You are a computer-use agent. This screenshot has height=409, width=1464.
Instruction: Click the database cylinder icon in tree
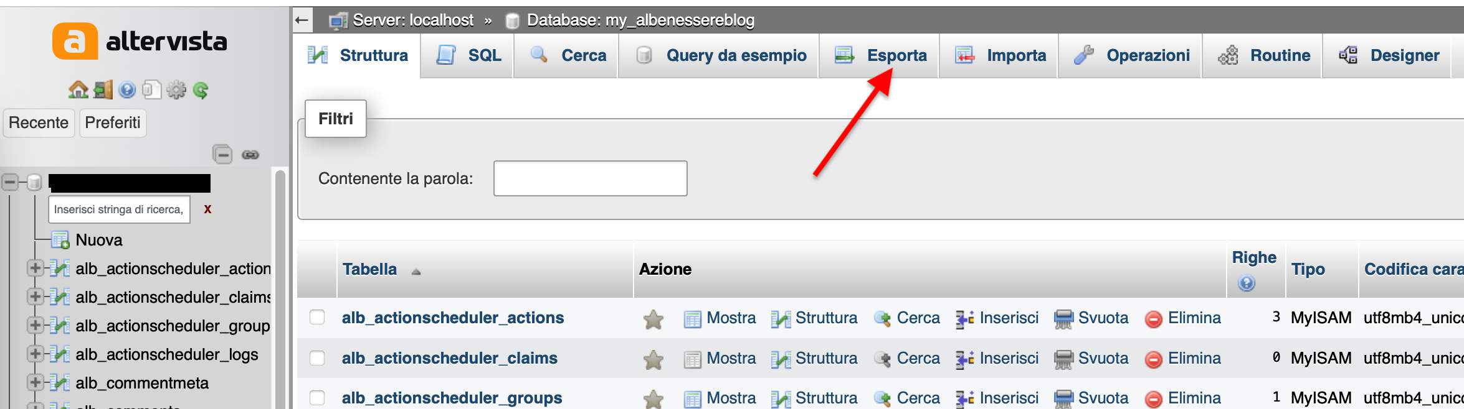click(x=35, y=182)
